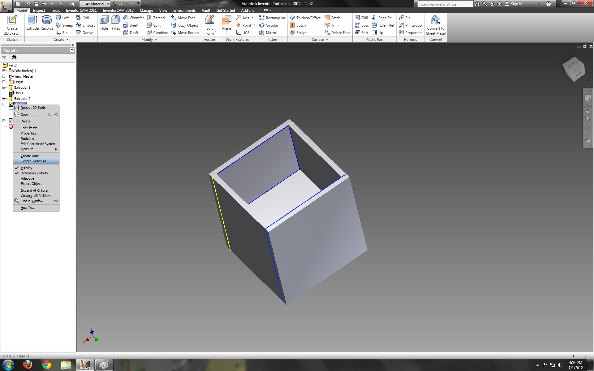594x371 pixels.
Task: Open the Create panel dropdown
Action: point(61,40)
